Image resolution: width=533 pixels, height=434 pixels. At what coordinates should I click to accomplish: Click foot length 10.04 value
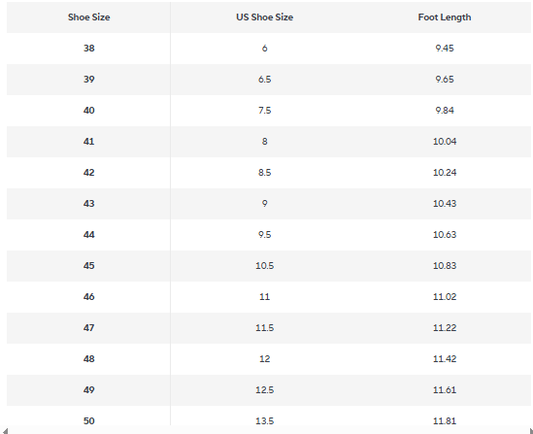(445, 142)
